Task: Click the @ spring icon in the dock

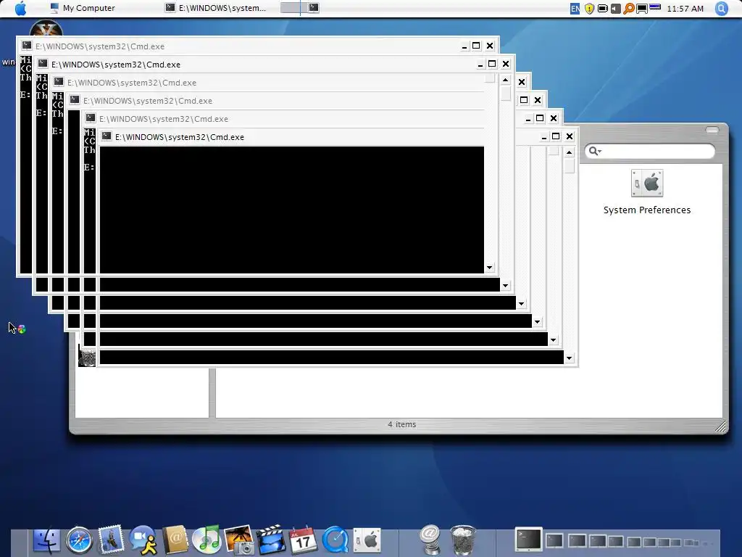Action: 430,540
